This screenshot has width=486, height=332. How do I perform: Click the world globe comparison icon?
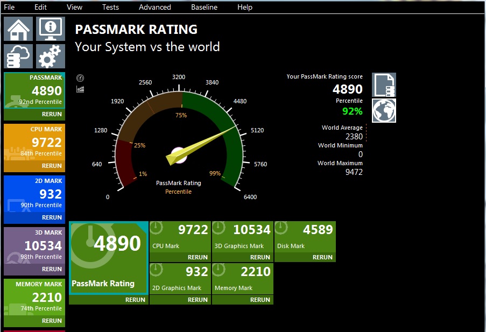[384, 110]
